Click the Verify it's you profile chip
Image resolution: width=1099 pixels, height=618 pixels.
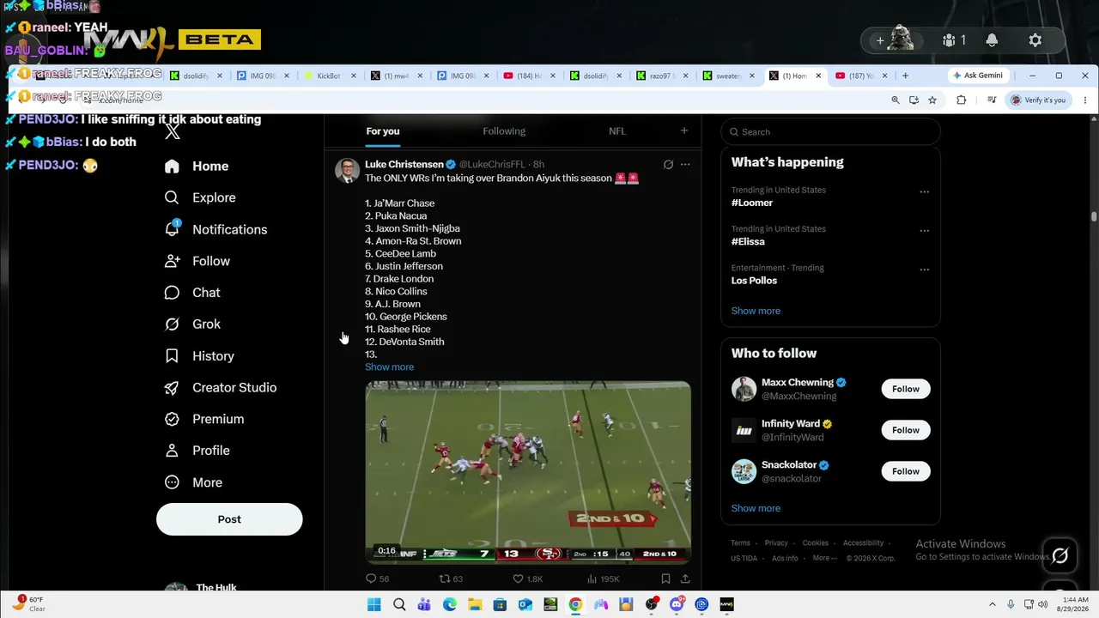point(1038,100)
